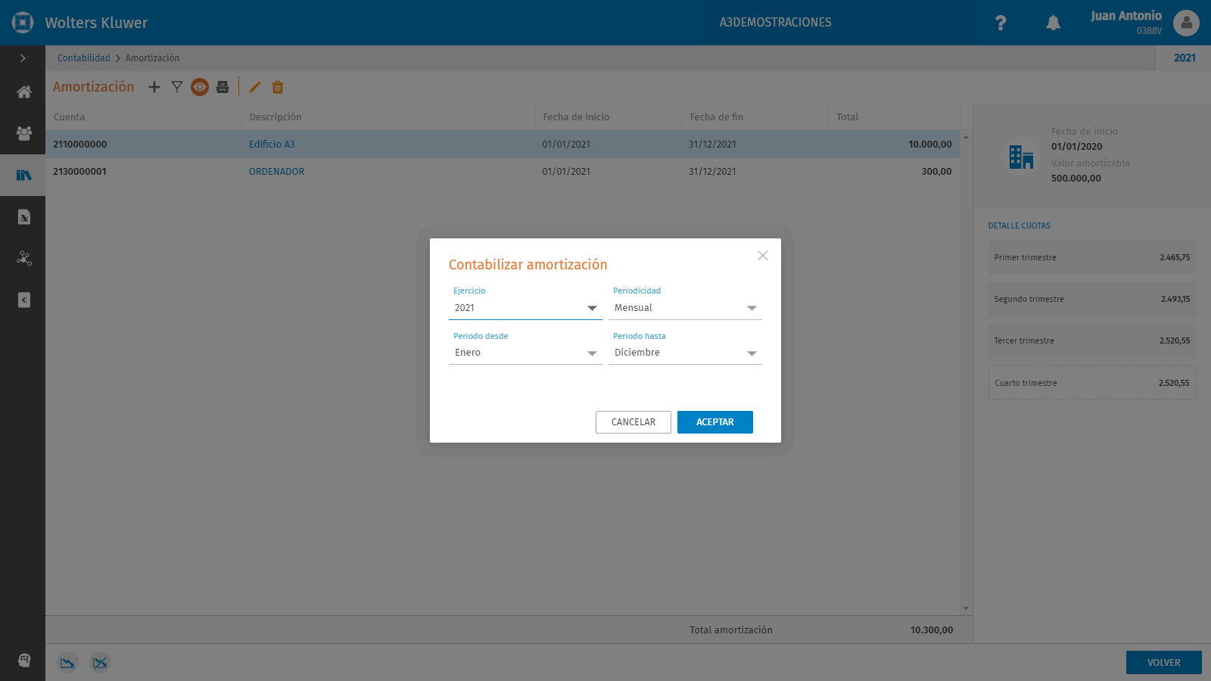Image resolution: width=1211 pixels, height=681 pixels.
Task: Toggle the orange eye view icon
Action: pos(200,87)
